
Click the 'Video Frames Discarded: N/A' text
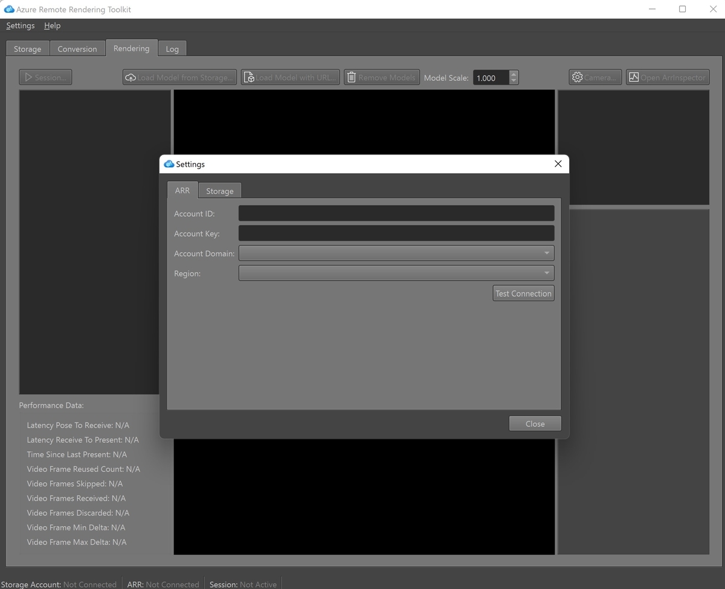point(78,513)
